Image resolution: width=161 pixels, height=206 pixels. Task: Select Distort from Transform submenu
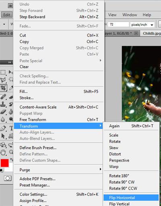pos(115,154)
